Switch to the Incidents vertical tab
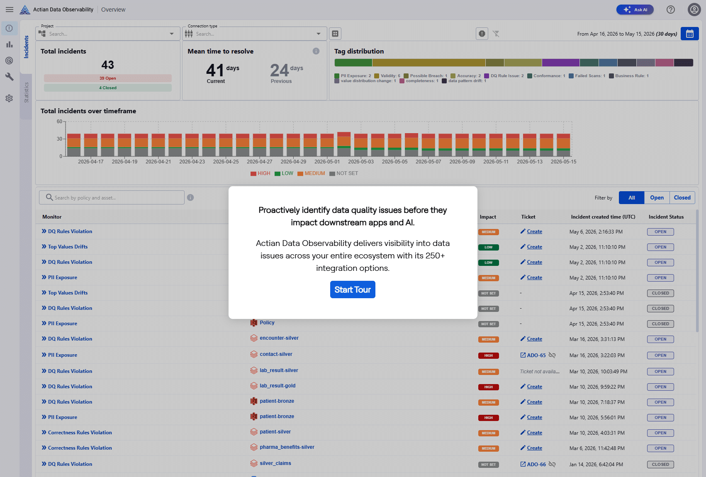706x477 pixels. (x=26, y=46)
